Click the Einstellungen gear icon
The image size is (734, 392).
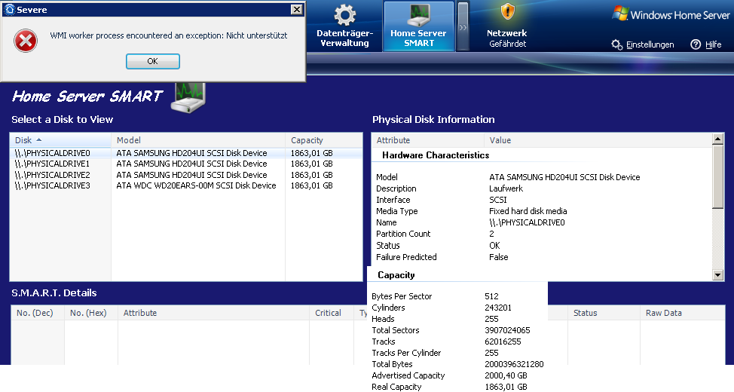click(x=617, y=44)
